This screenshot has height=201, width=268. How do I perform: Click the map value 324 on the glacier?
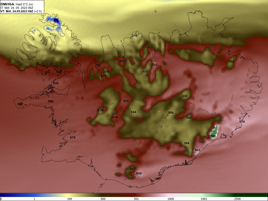click(x=133, y=112)
